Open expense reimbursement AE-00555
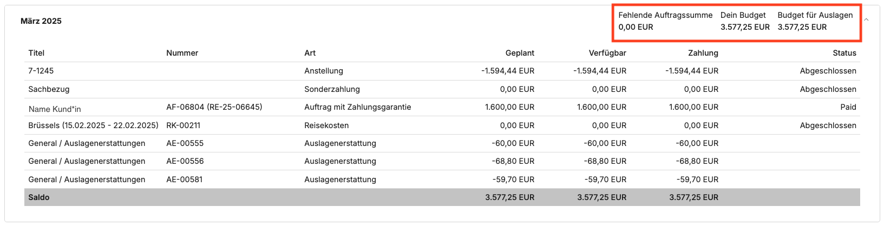 [x=185, y=143]
